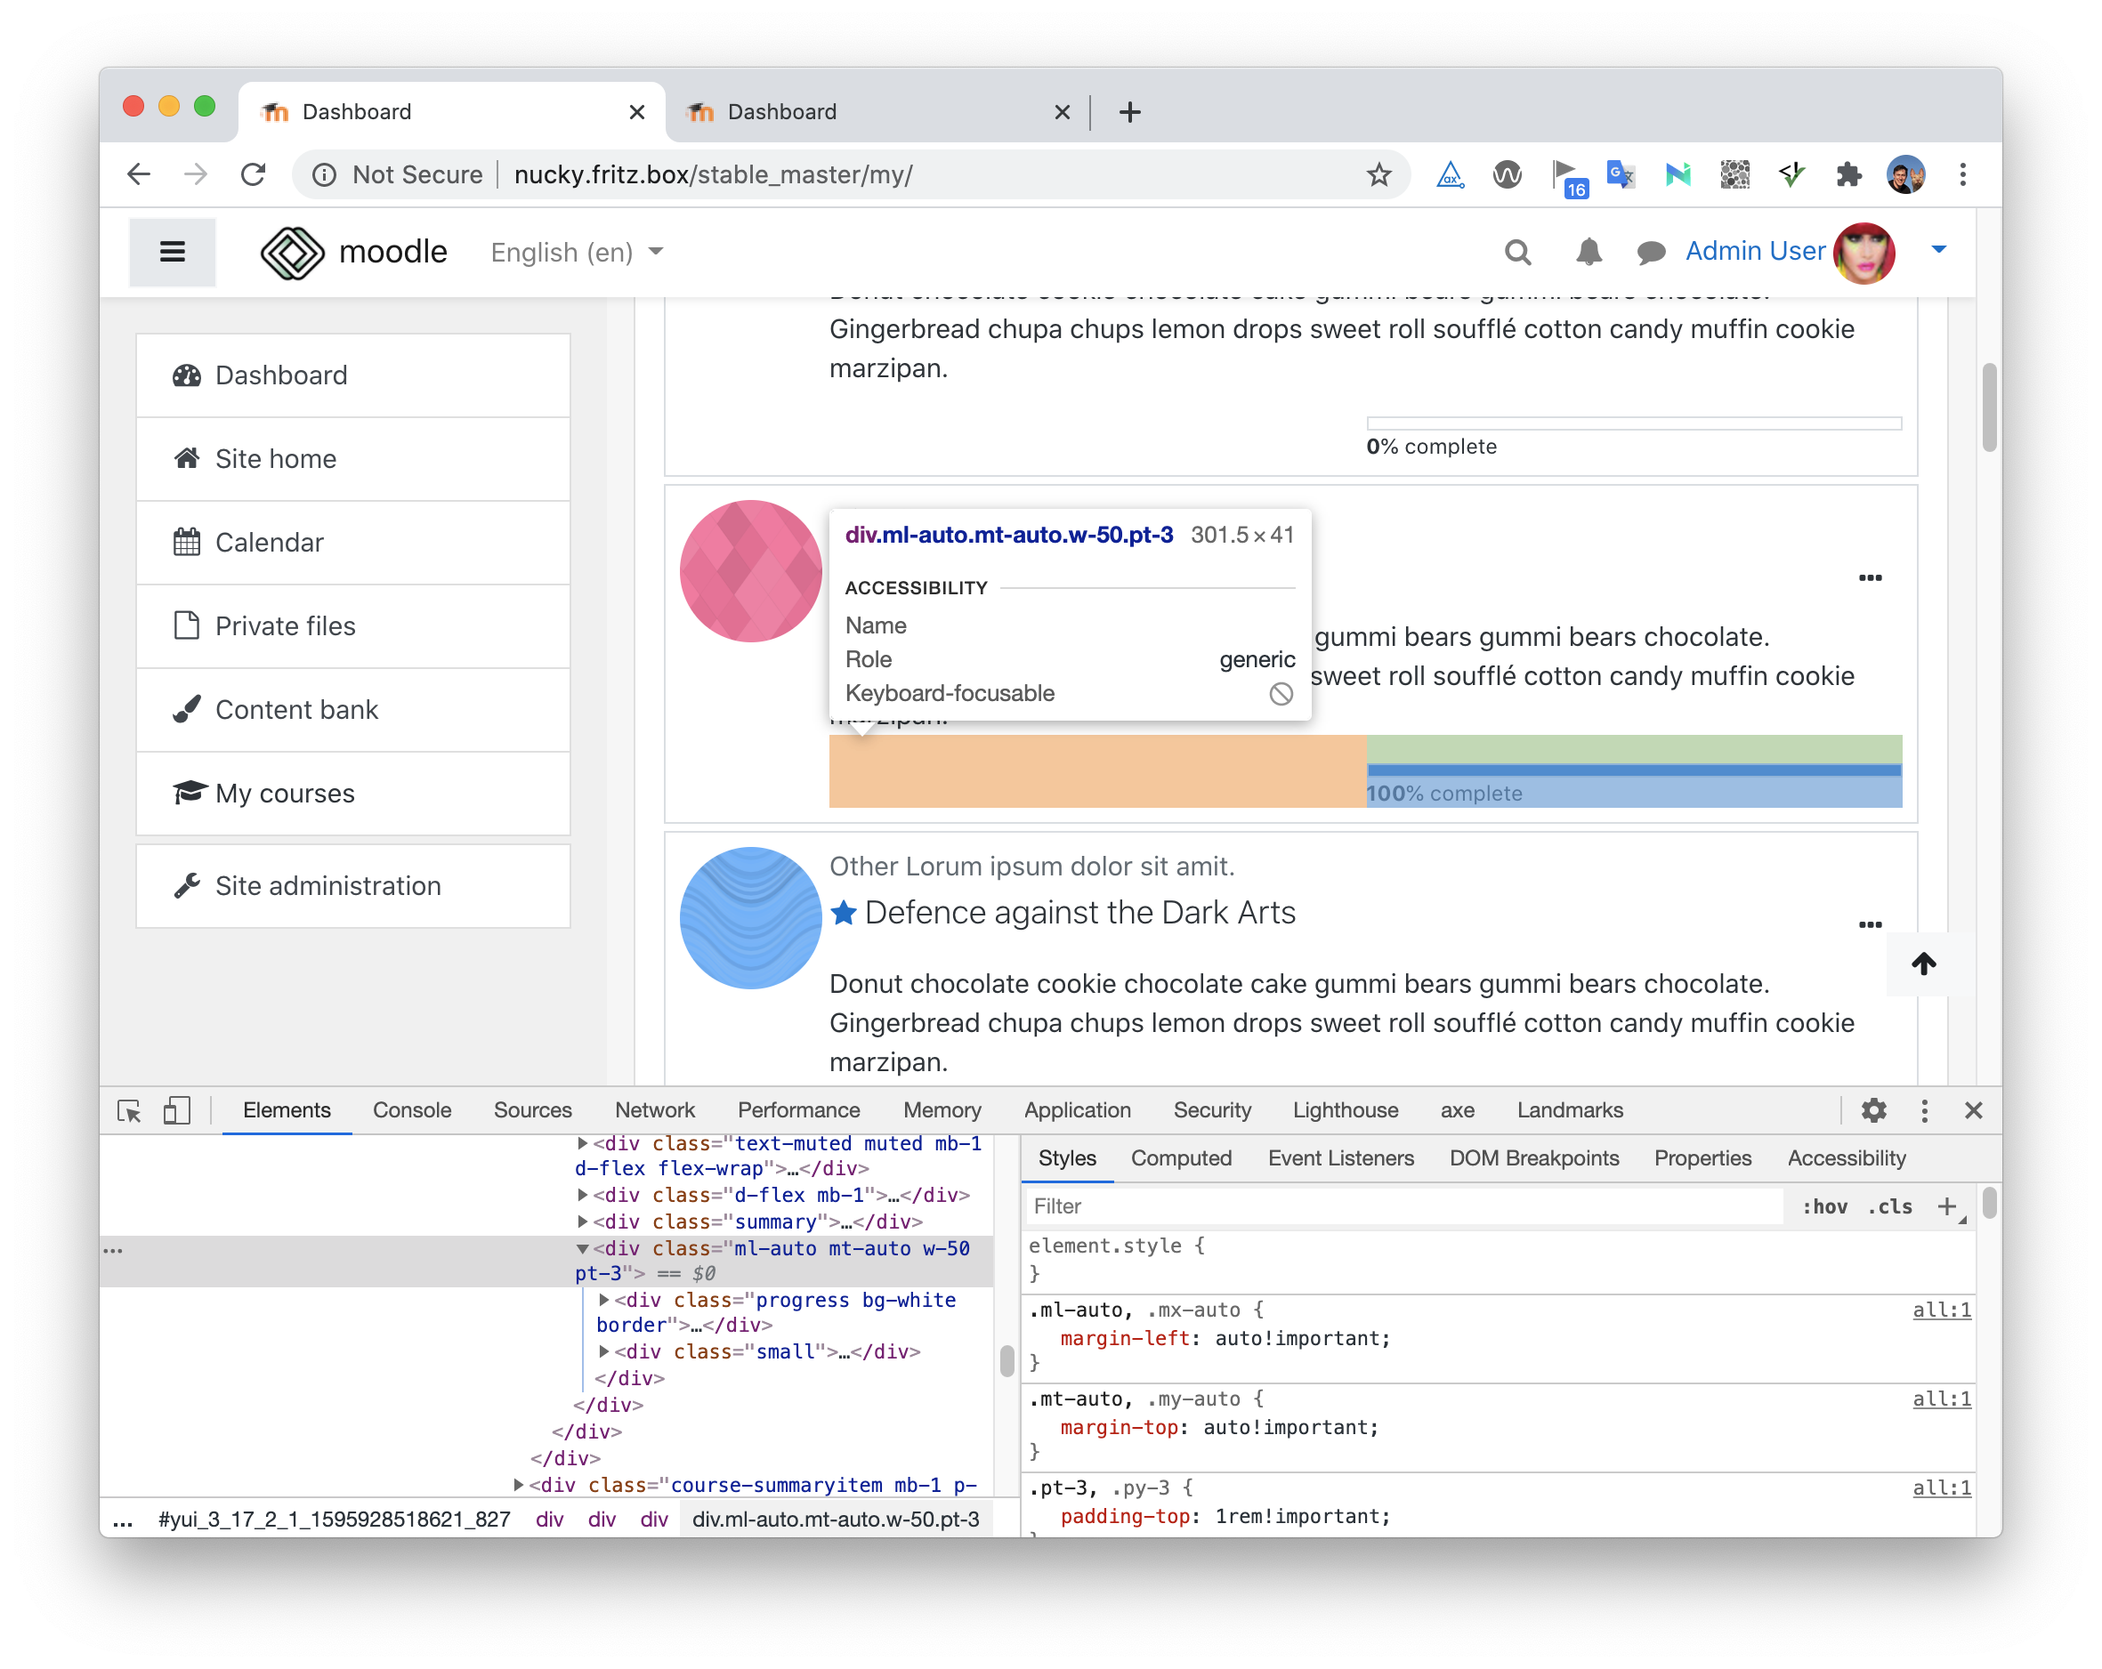Click the browser back arrow

[140, 174]
